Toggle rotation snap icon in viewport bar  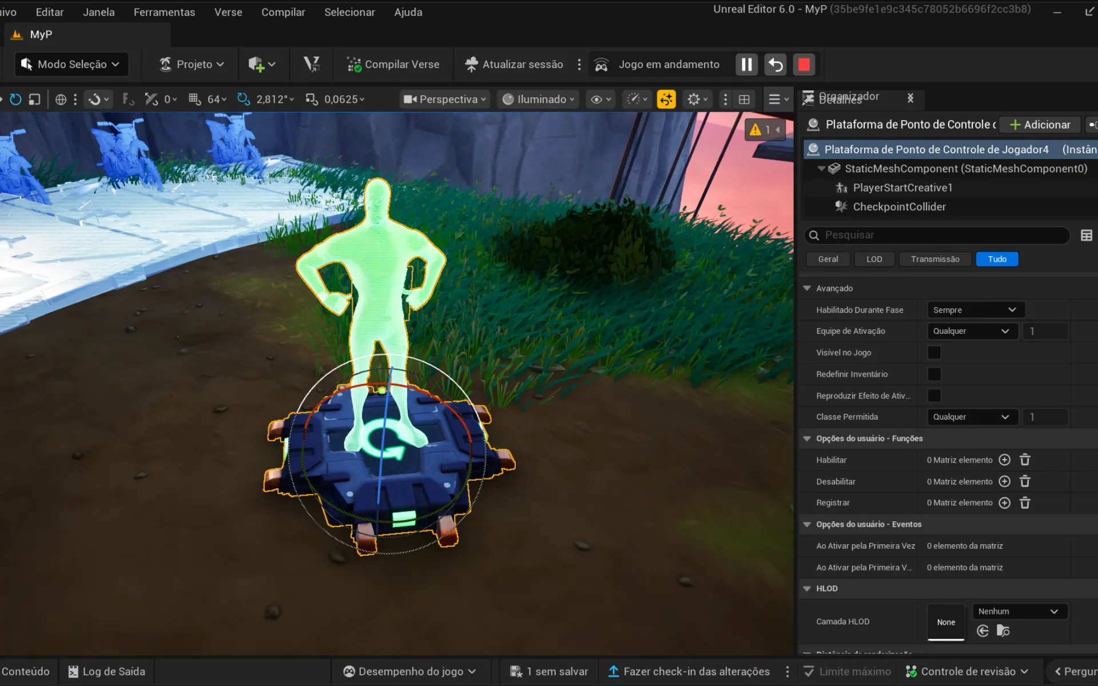point(243,99)
